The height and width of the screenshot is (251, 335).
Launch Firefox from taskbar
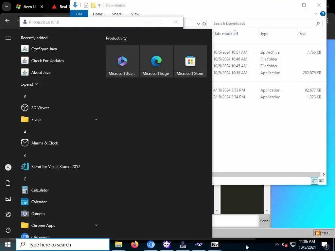coord(134,244)
